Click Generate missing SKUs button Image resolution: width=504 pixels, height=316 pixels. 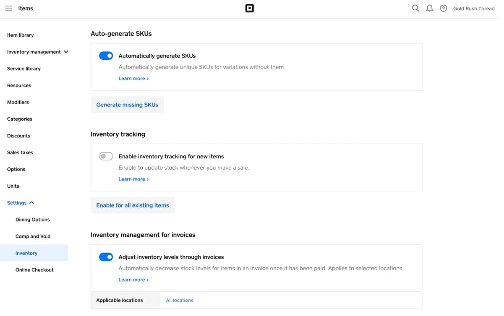(127, 105)
